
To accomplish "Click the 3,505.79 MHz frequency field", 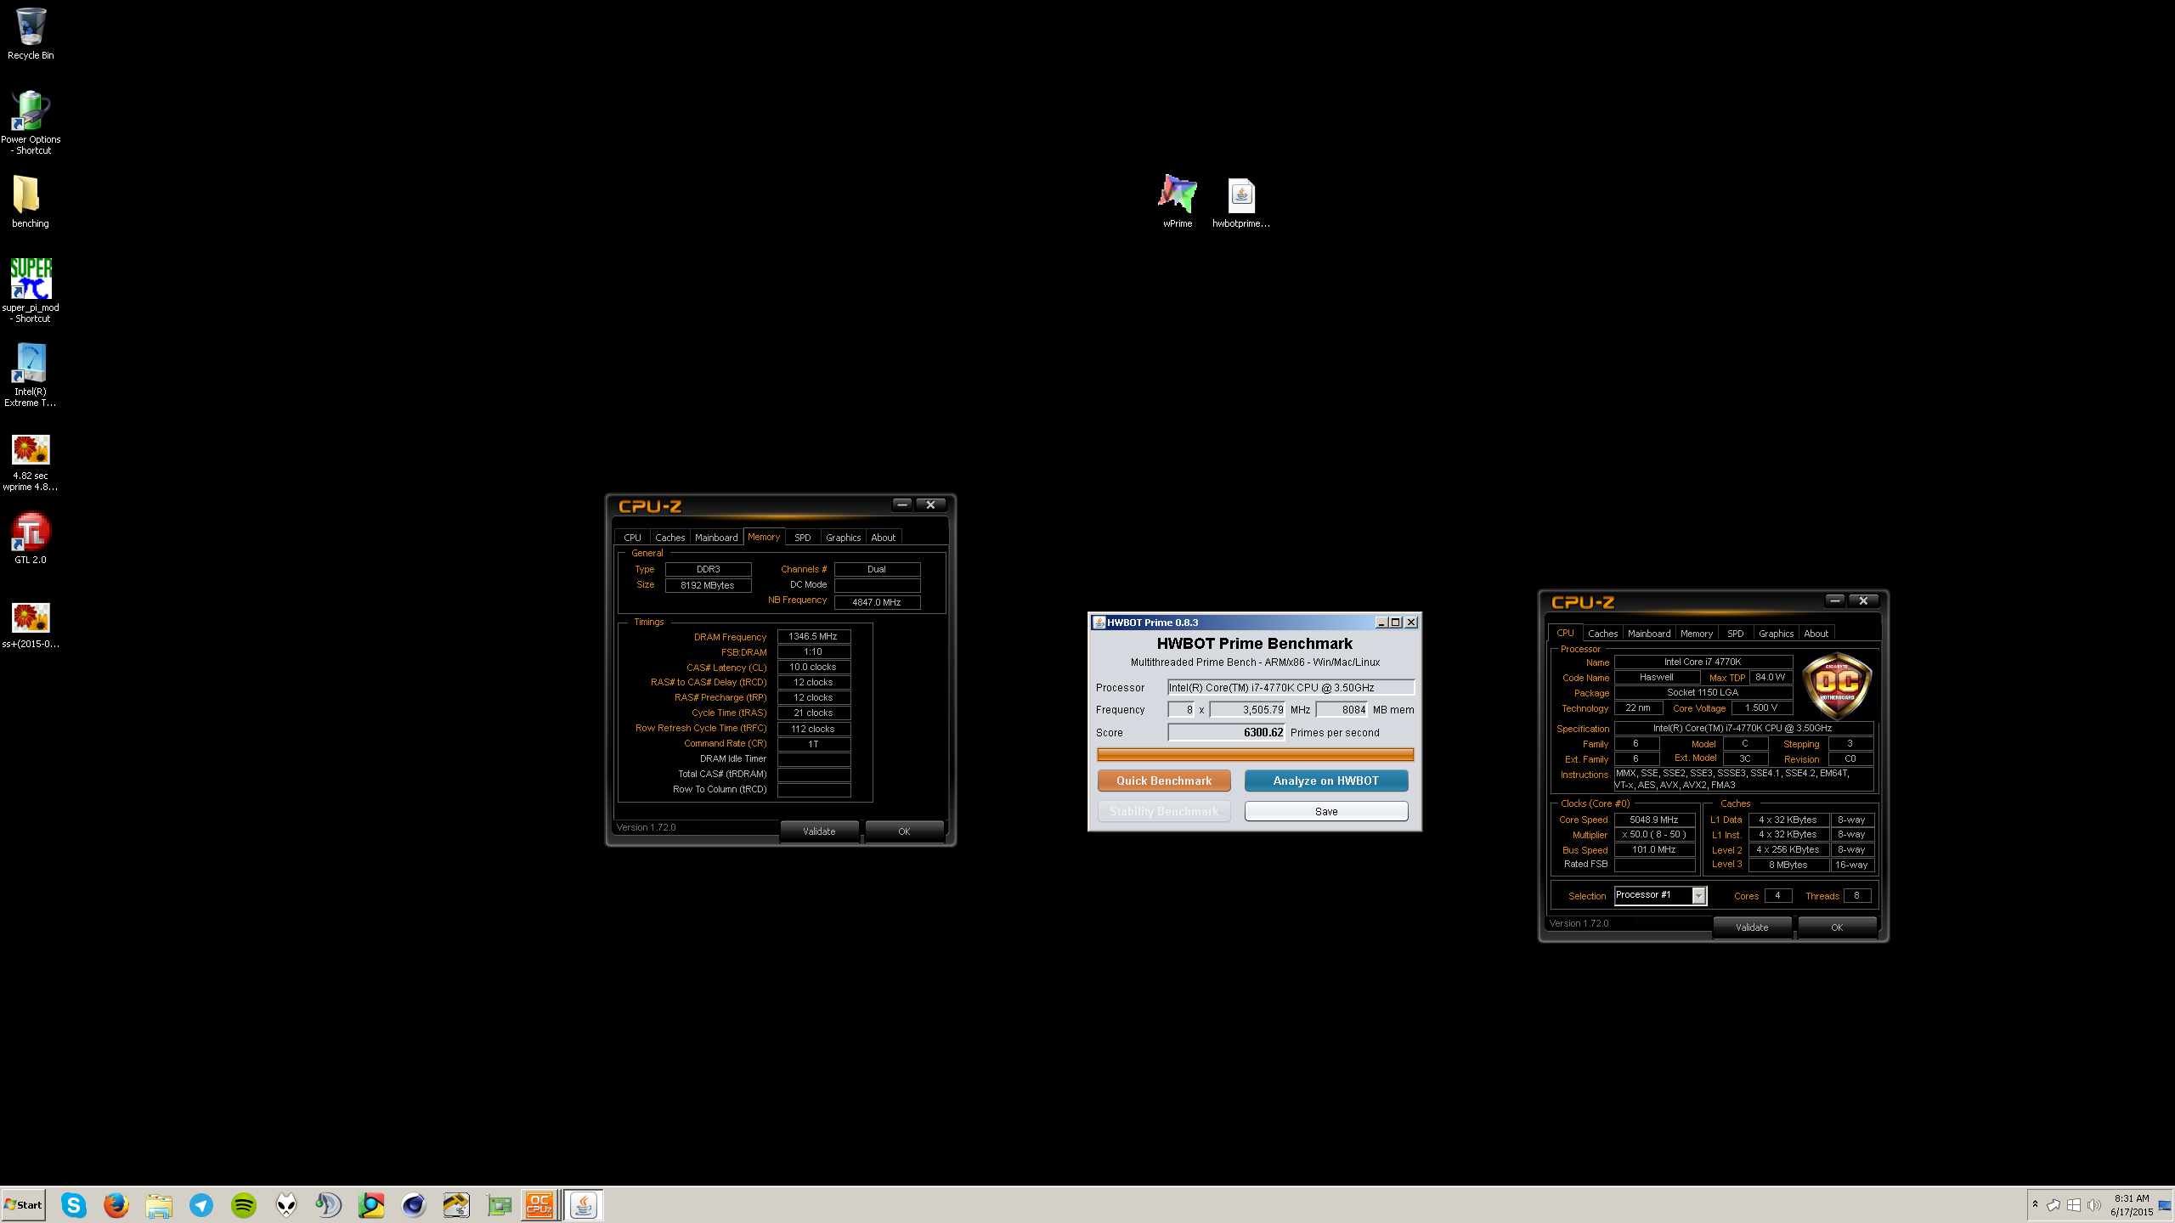I will [x=1247, y=710].
